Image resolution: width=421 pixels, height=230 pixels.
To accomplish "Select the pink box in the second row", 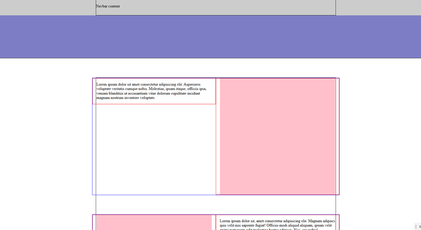I will point(154,223).
